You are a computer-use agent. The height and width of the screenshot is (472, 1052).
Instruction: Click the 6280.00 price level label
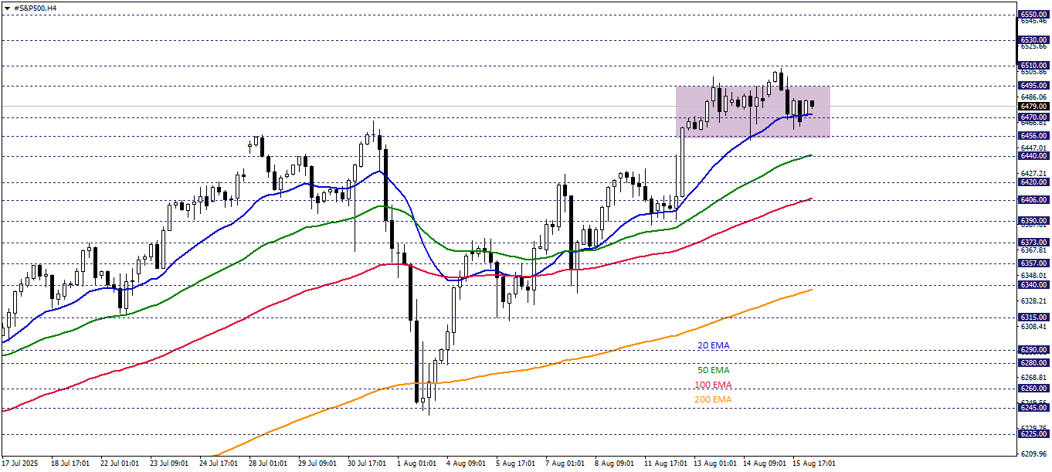click(x=1033, y=362)
